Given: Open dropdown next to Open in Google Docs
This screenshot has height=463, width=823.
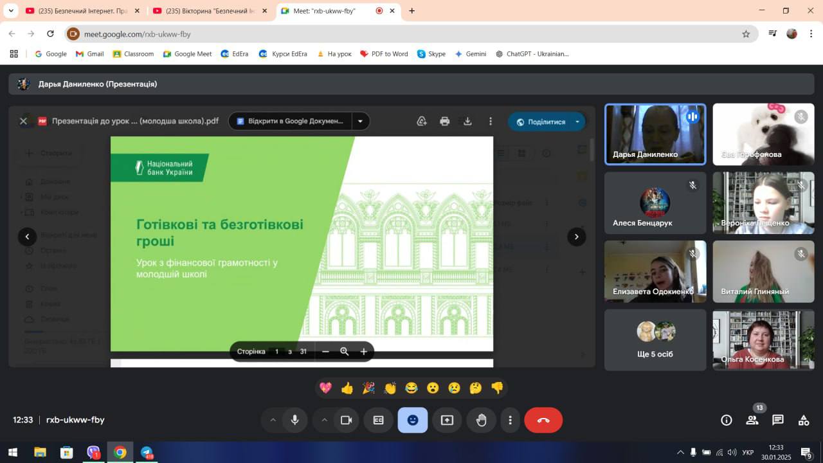Looking at the screenshot, I should 360,121.
